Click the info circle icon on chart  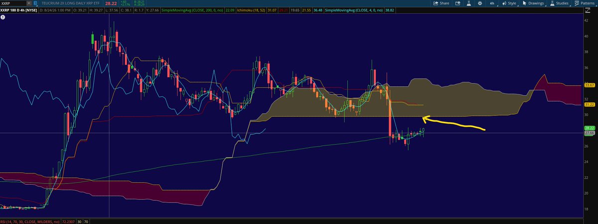coord(3,18)
